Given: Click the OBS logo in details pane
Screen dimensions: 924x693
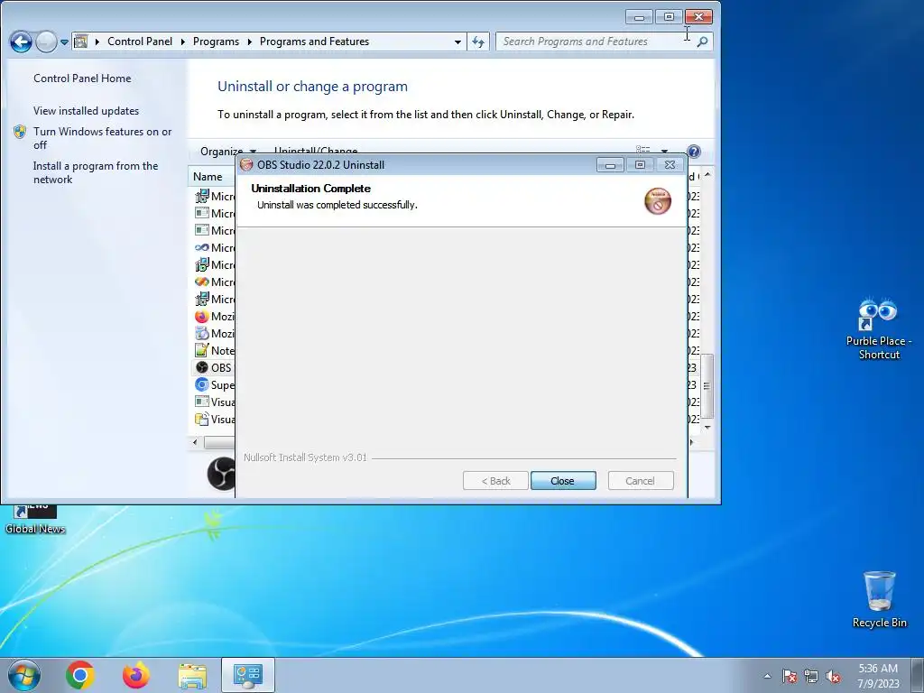Looking at the screenshot, I should pyautogui.click(x=222, y=473).
